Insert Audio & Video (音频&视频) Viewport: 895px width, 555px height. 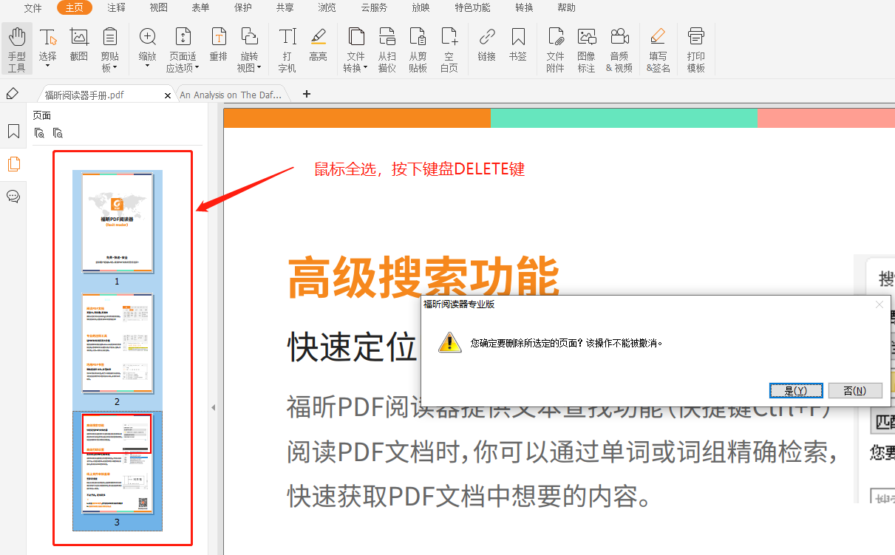[619, 49]
